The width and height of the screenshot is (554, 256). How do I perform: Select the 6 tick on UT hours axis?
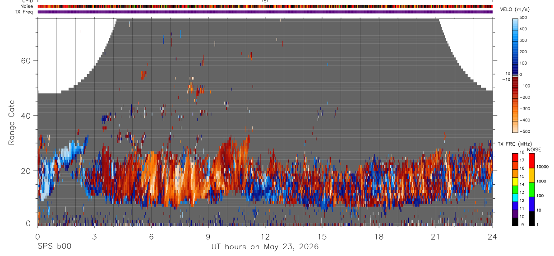(x=151, y=237)
